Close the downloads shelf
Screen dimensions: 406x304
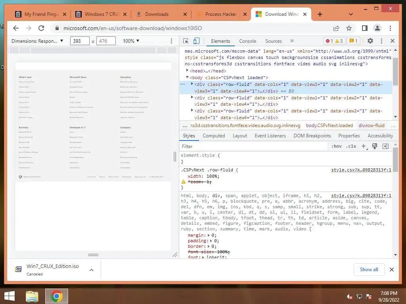coord(392,270)
